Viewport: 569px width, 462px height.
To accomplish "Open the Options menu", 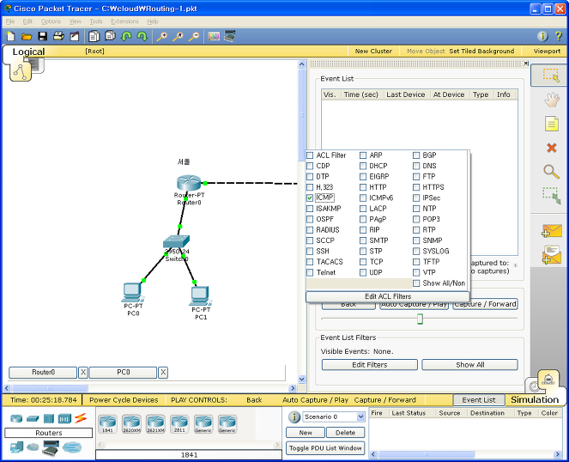I will coord(51,21).
